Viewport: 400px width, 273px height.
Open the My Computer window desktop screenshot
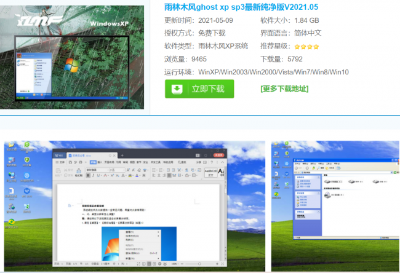click(335, 206)
